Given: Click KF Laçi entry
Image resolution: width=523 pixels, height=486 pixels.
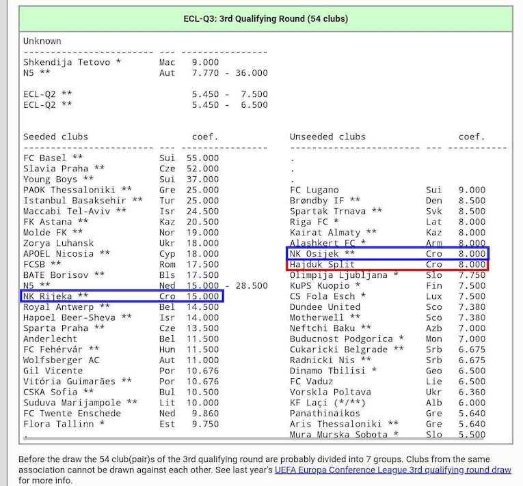Looking at the screenshot, I should (x=388, y=403).
